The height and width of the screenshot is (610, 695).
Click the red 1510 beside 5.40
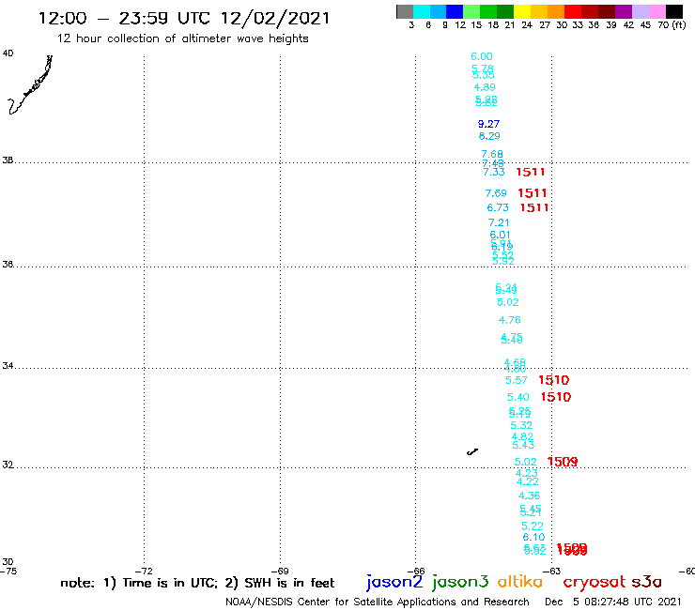coord(556,397)
